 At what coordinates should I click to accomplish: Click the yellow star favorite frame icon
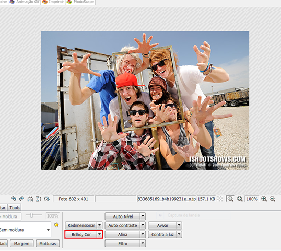pos(56,225)
